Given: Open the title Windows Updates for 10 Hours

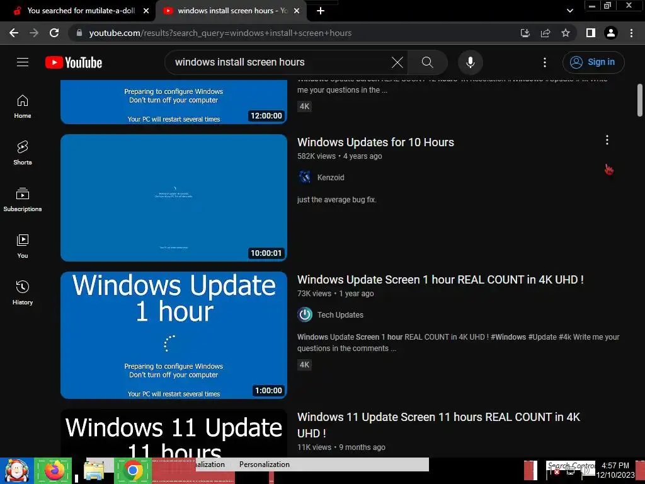Looking at the screenshot, I should click(375, 142).
